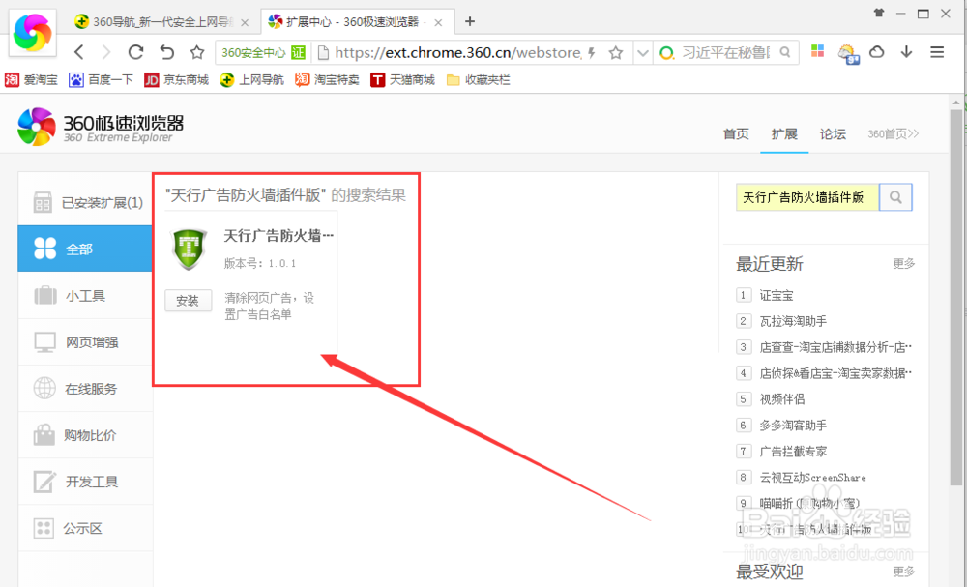Open the address bar dropdown arrow
Screen dimensions: 967x587
(x=643, y=53)
